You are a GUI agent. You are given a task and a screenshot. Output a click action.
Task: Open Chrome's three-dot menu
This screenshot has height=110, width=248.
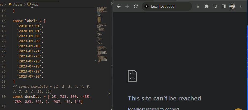[241, 6]
